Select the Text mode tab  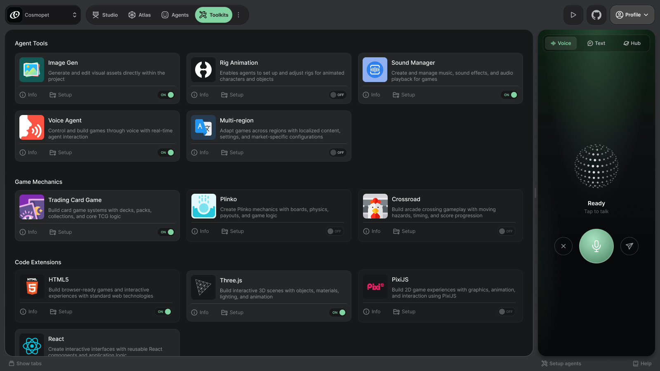(596, 43)
